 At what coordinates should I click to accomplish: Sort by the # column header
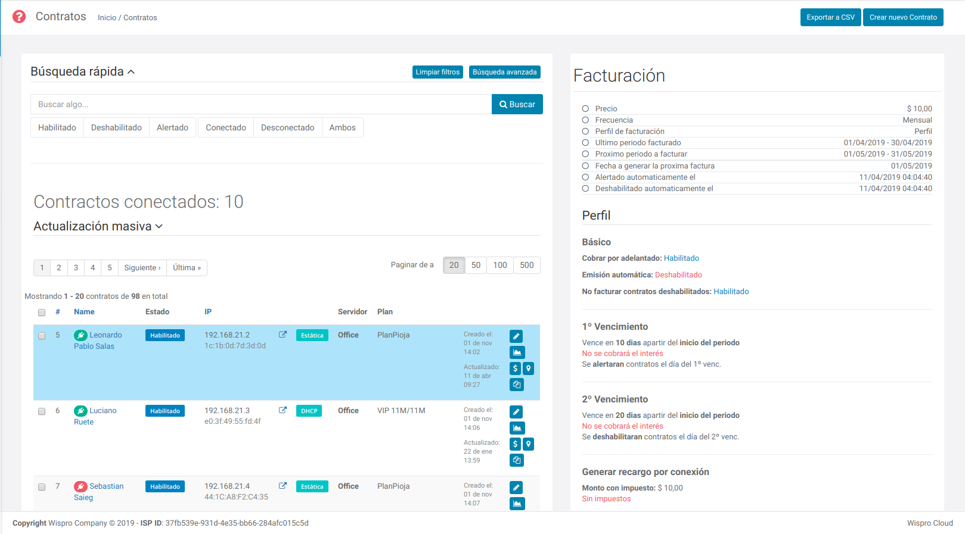pyautogui.click(x=58, y=312)
